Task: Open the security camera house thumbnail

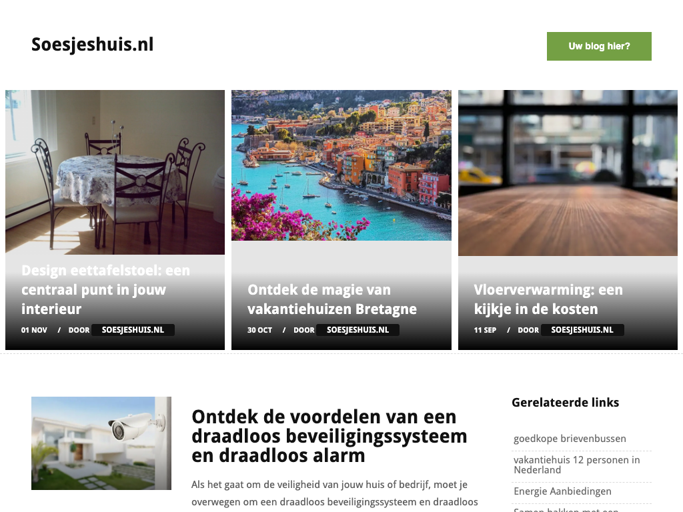Action: [101, 443]
